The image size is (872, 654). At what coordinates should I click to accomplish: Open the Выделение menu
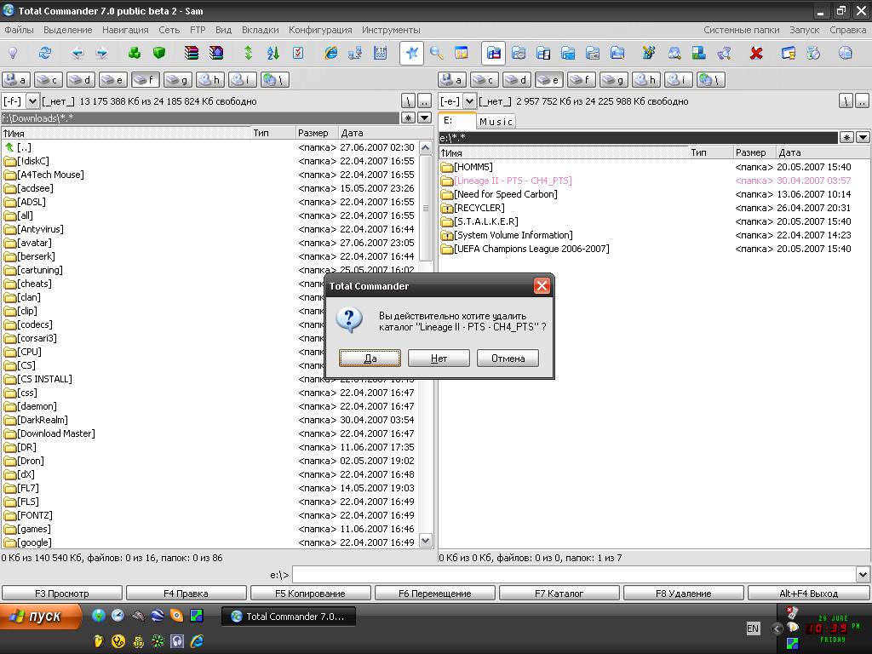pos(68,30)
